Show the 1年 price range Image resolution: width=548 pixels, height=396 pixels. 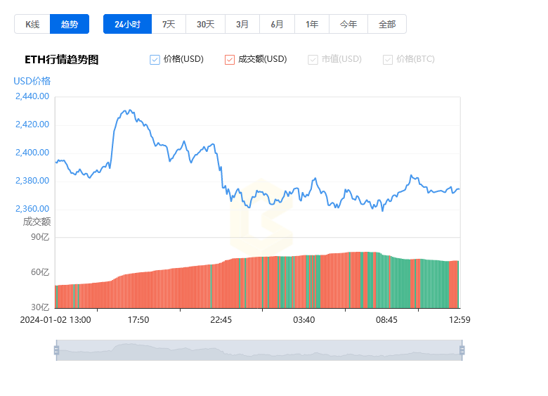(312, 24)
